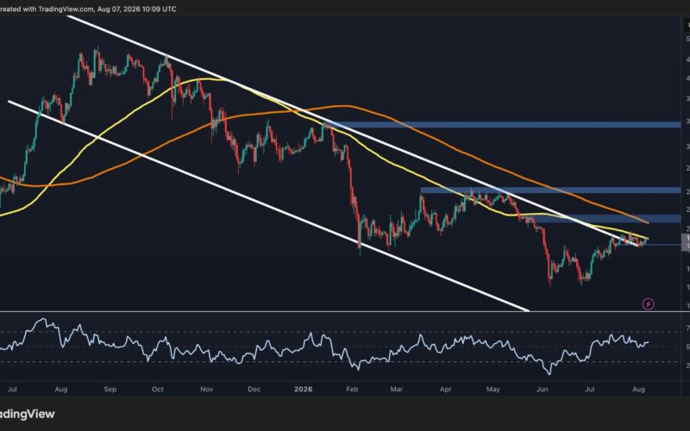This screenshot has height=431, width=690.
Task: Click the bold '2026' year label
Action: [304, 390]
